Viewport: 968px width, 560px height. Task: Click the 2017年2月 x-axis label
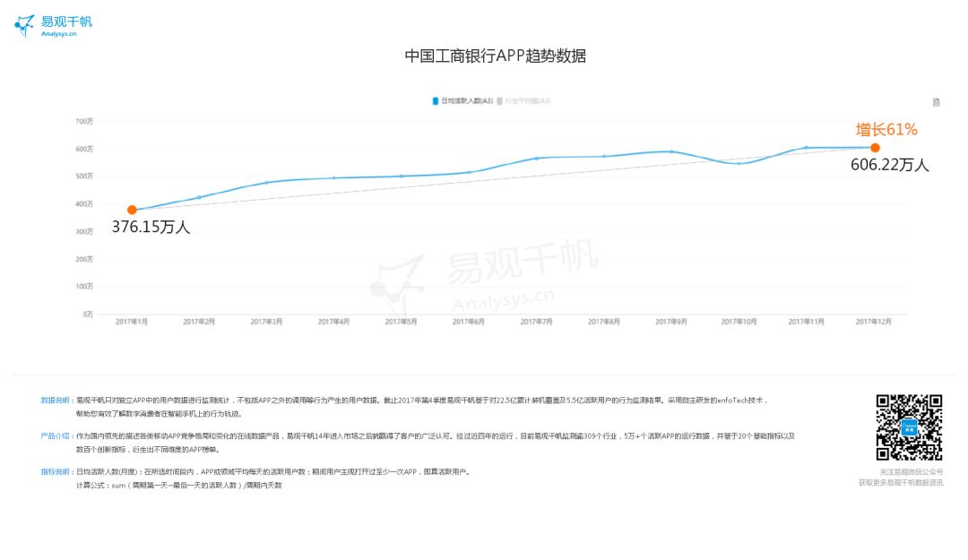(x=199, y=322)
